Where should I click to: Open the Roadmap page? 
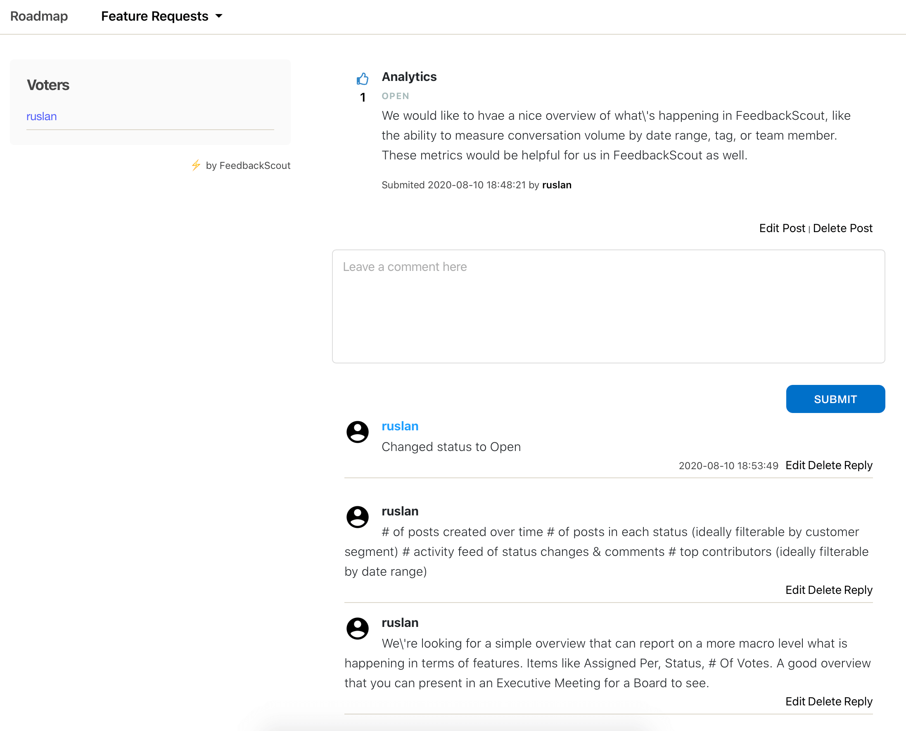tap(39, 16)
